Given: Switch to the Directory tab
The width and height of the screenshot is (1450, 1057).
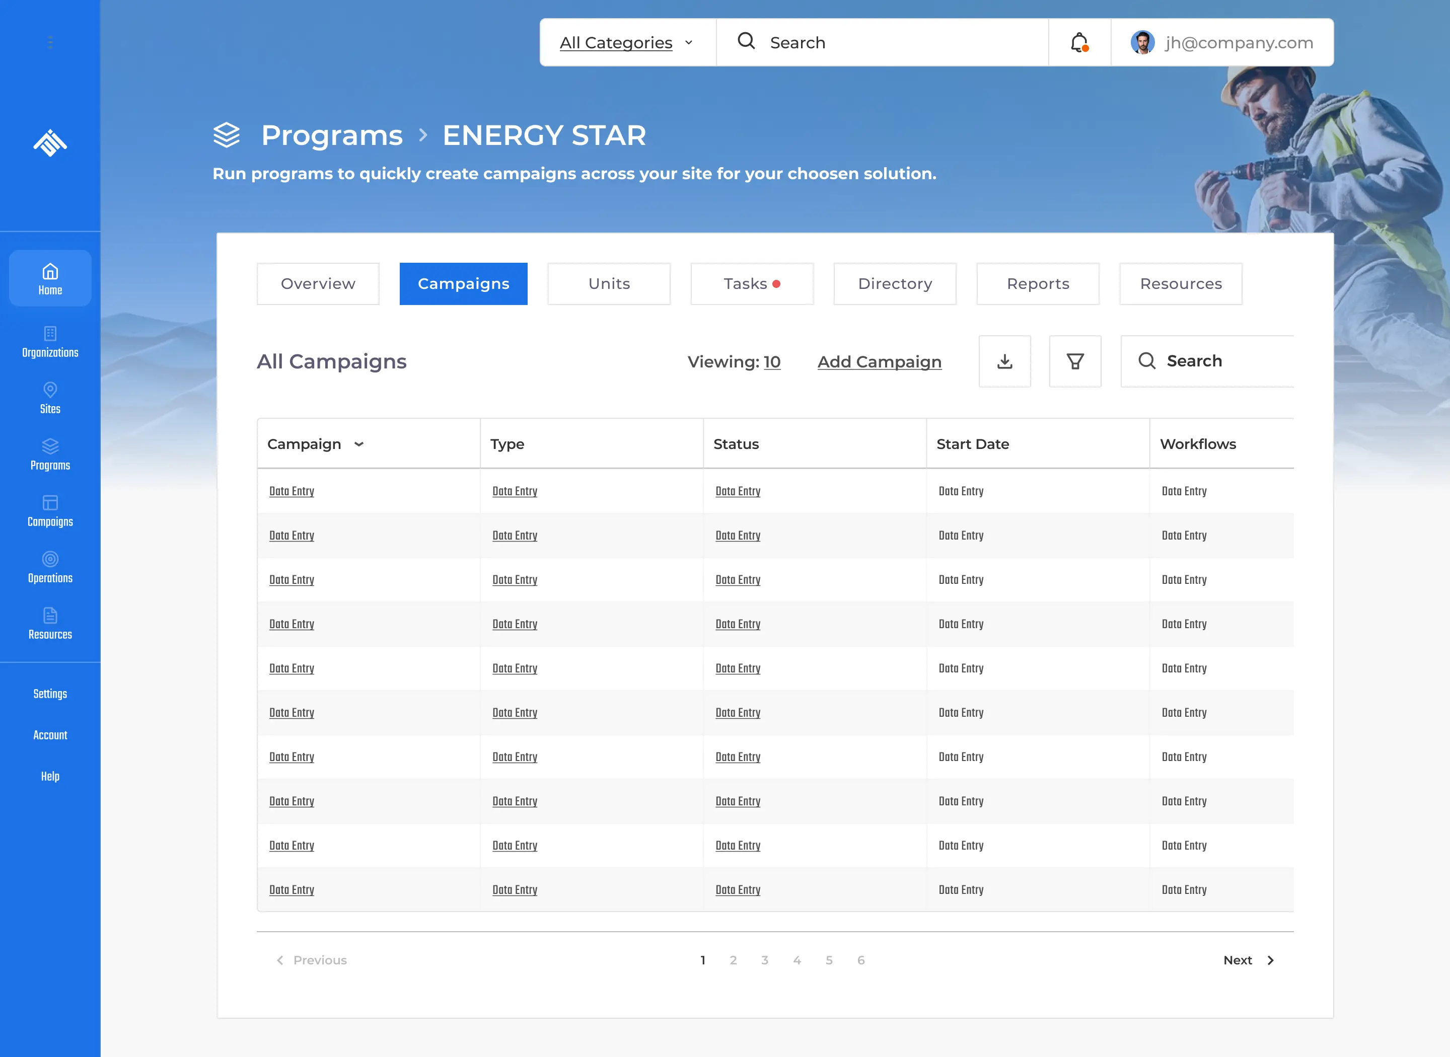Looking at the screenshot, I should click(x=895, y=284).
